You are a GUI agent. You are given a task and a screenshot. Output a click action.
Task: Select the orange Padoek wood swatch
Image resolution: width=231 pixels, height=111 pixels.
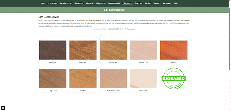coord(174,50)
